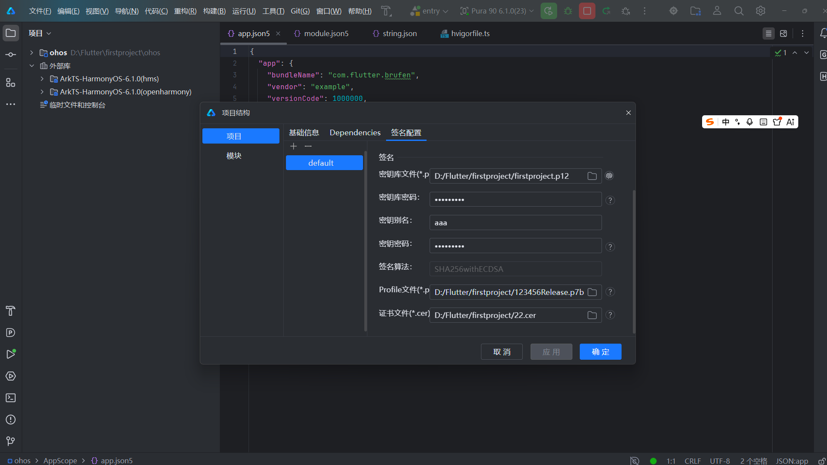This screenshot has width=827, height=465.
Task: Click the 应用 button
Action: [551, 352]
